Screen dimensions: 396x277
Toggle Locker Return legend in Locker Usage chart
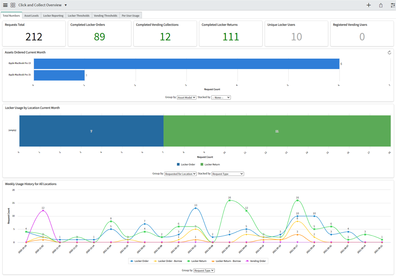[210, 165]
